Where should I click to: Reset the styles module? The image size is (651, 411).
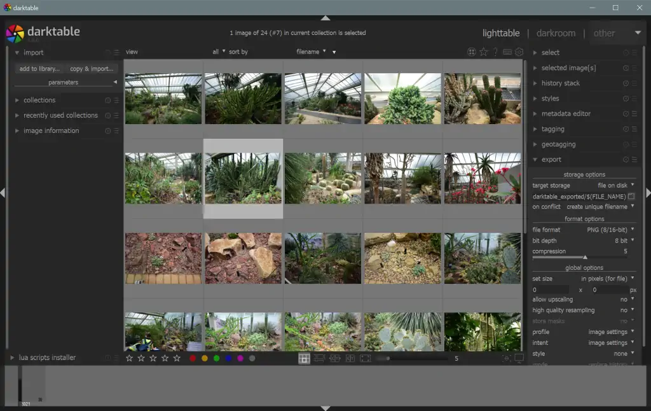626,99
